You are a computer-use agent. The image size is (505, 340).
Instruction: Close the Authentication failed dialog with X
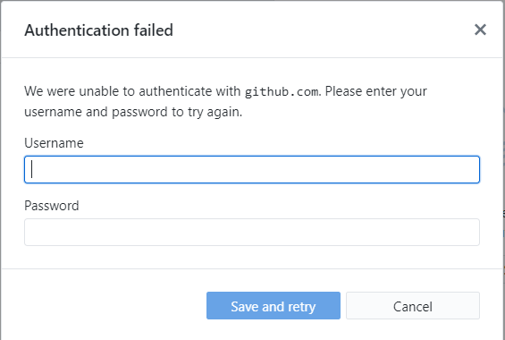click(x=480, y=30)
